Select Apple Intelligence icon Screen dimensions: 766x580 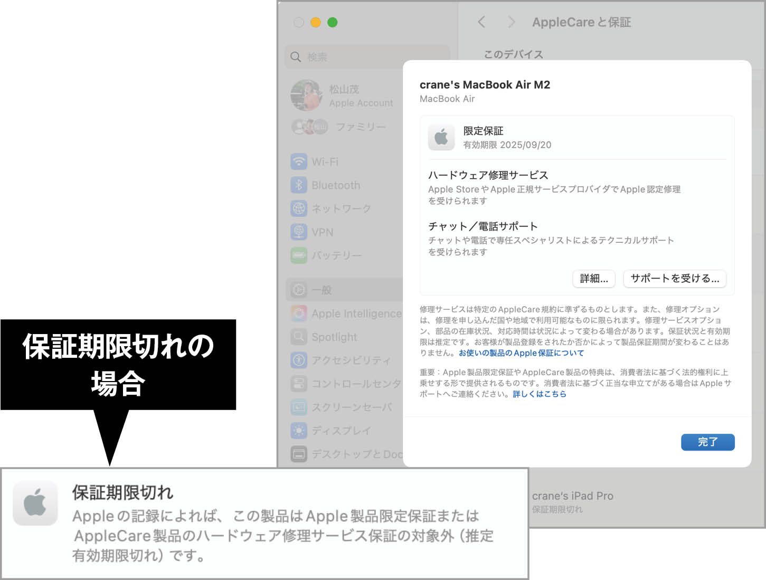[x=299, y=313]
